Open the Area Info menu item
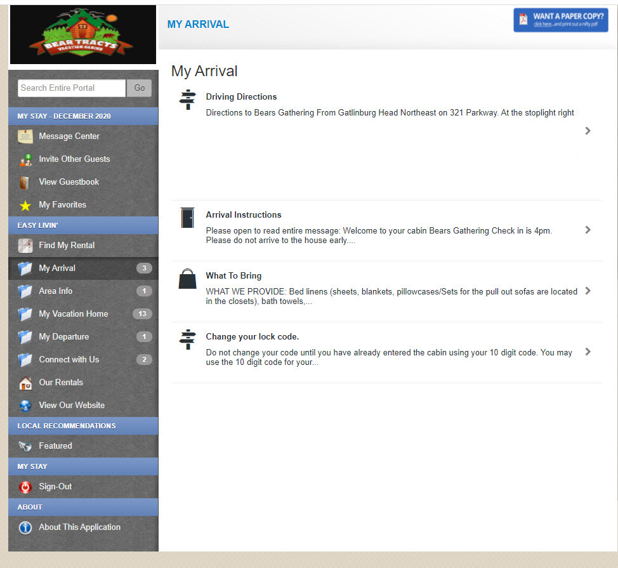Image resolution: width=618 pixels, height=568 pixels. 56,291
